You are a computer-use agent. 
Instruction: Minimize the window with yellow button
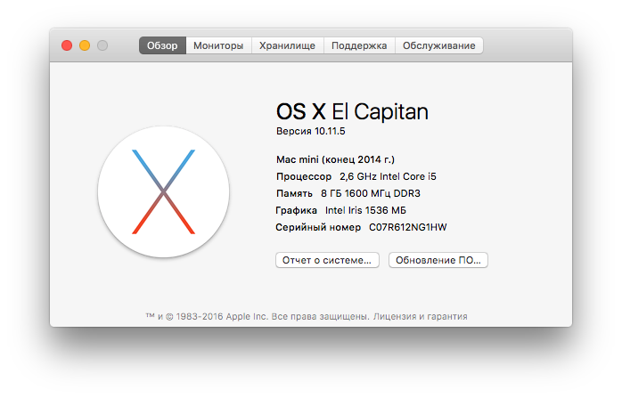(85, 45)
